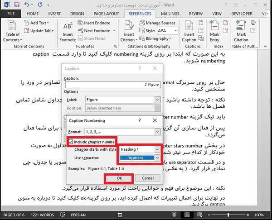
Task: Click the ribbon tab scroll right arrow
Action: tap(268, 14)
